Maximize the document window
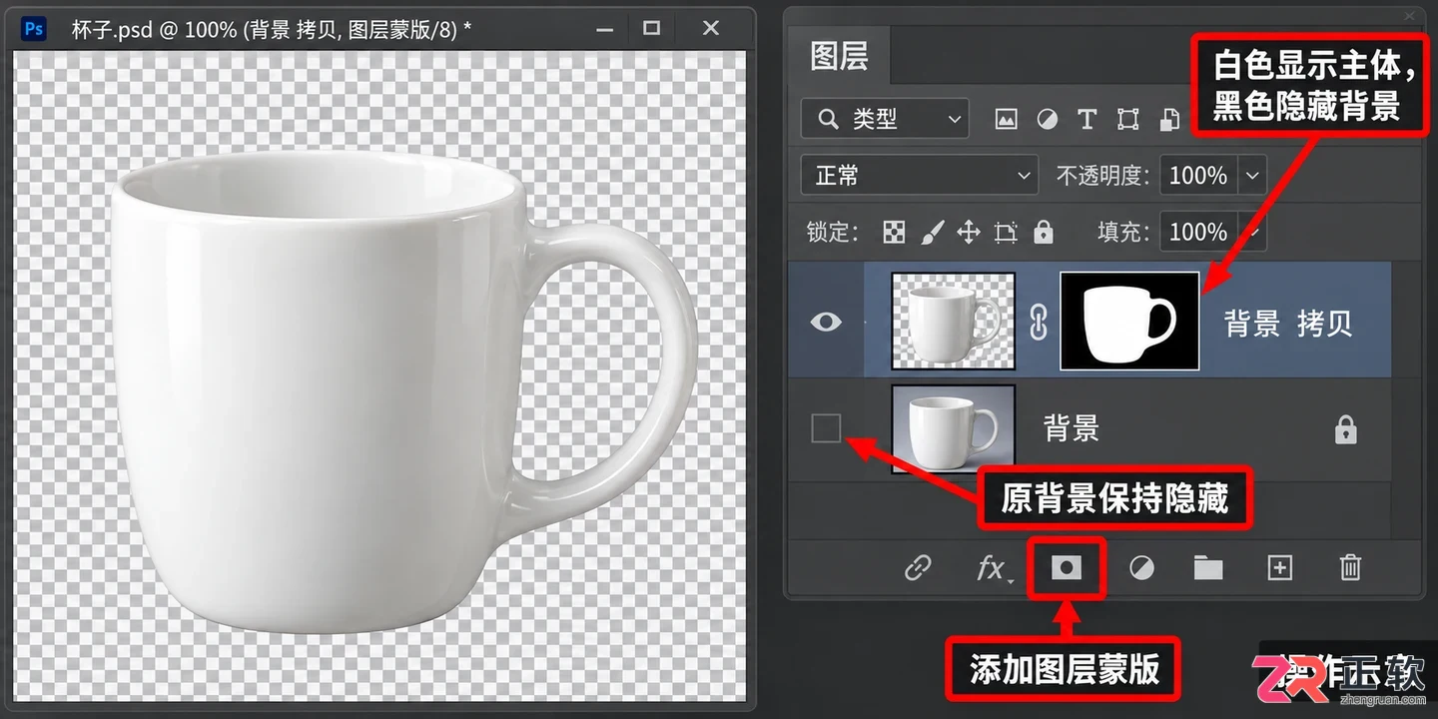The image size is (1438, 719). pos(651,28)
